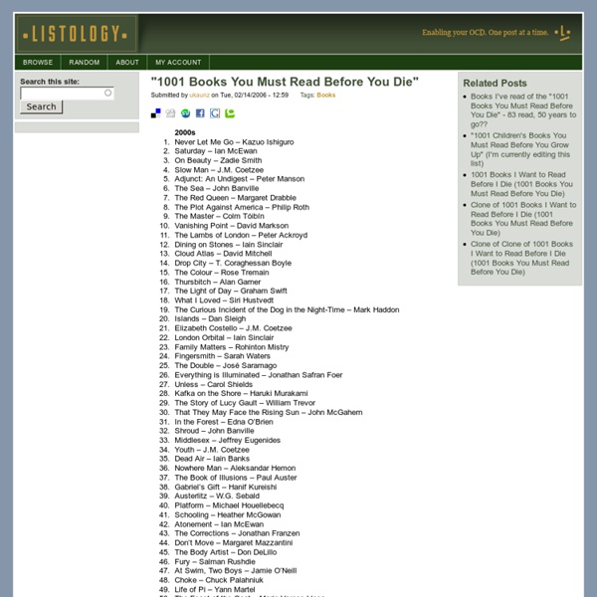Click the Listology logo

click(76, 35)
